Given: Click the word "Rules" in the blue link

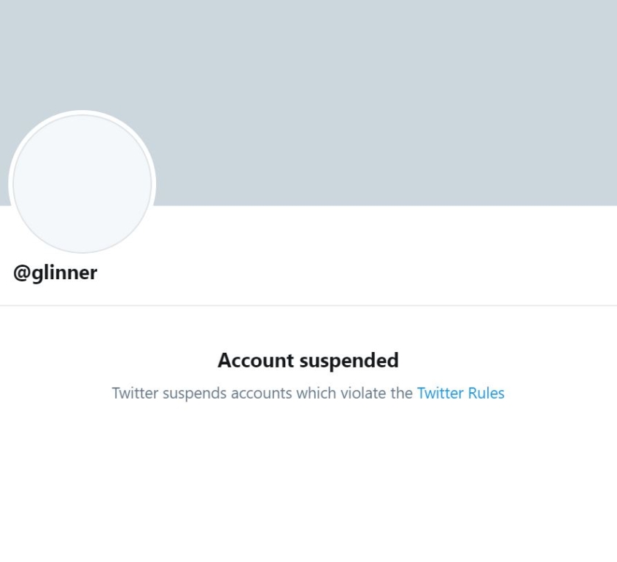Looking at the screenshot, I should (x=486, y=393).
